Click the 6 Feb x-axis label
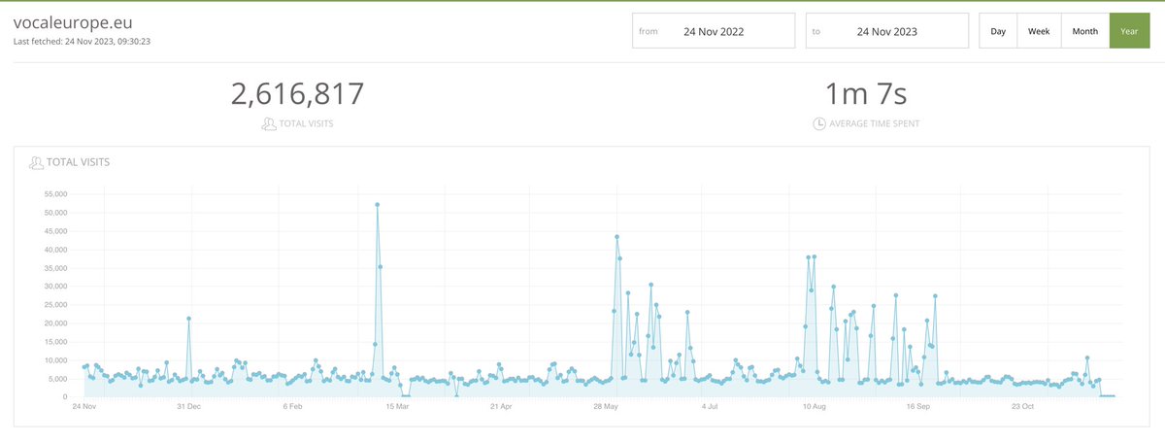Viewport: 1165px width, 442px height. (x=293, y=406)
